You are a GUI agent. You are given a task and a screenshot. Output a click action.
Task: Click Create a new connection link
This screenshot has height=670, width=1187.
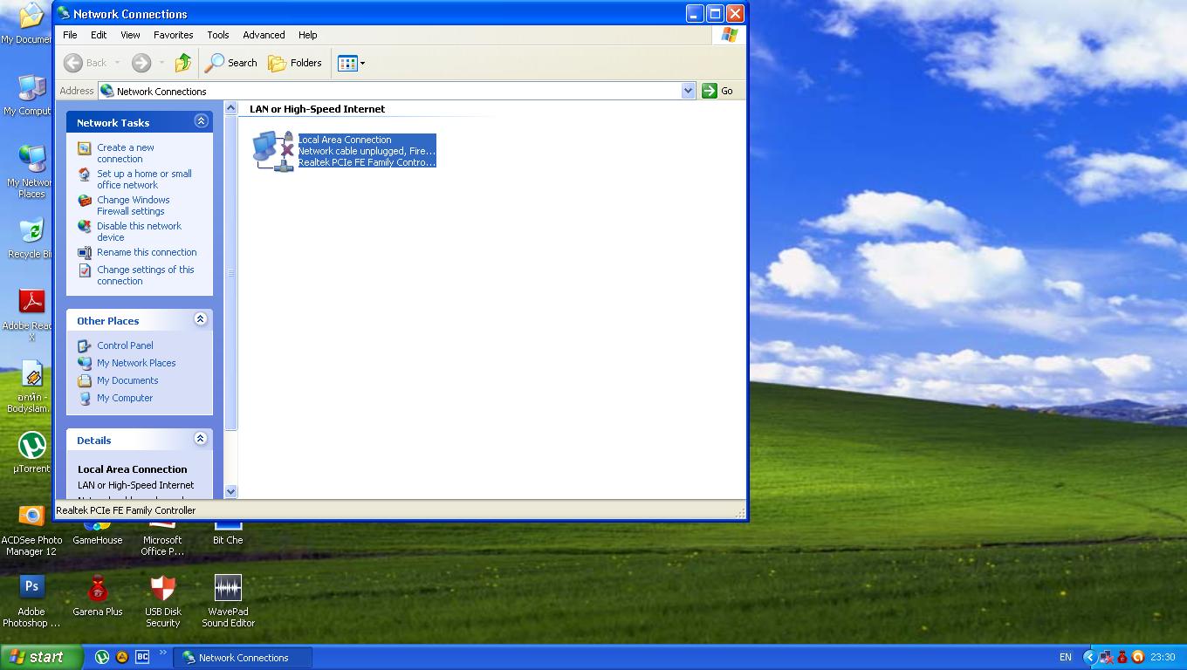pos(126,154)
